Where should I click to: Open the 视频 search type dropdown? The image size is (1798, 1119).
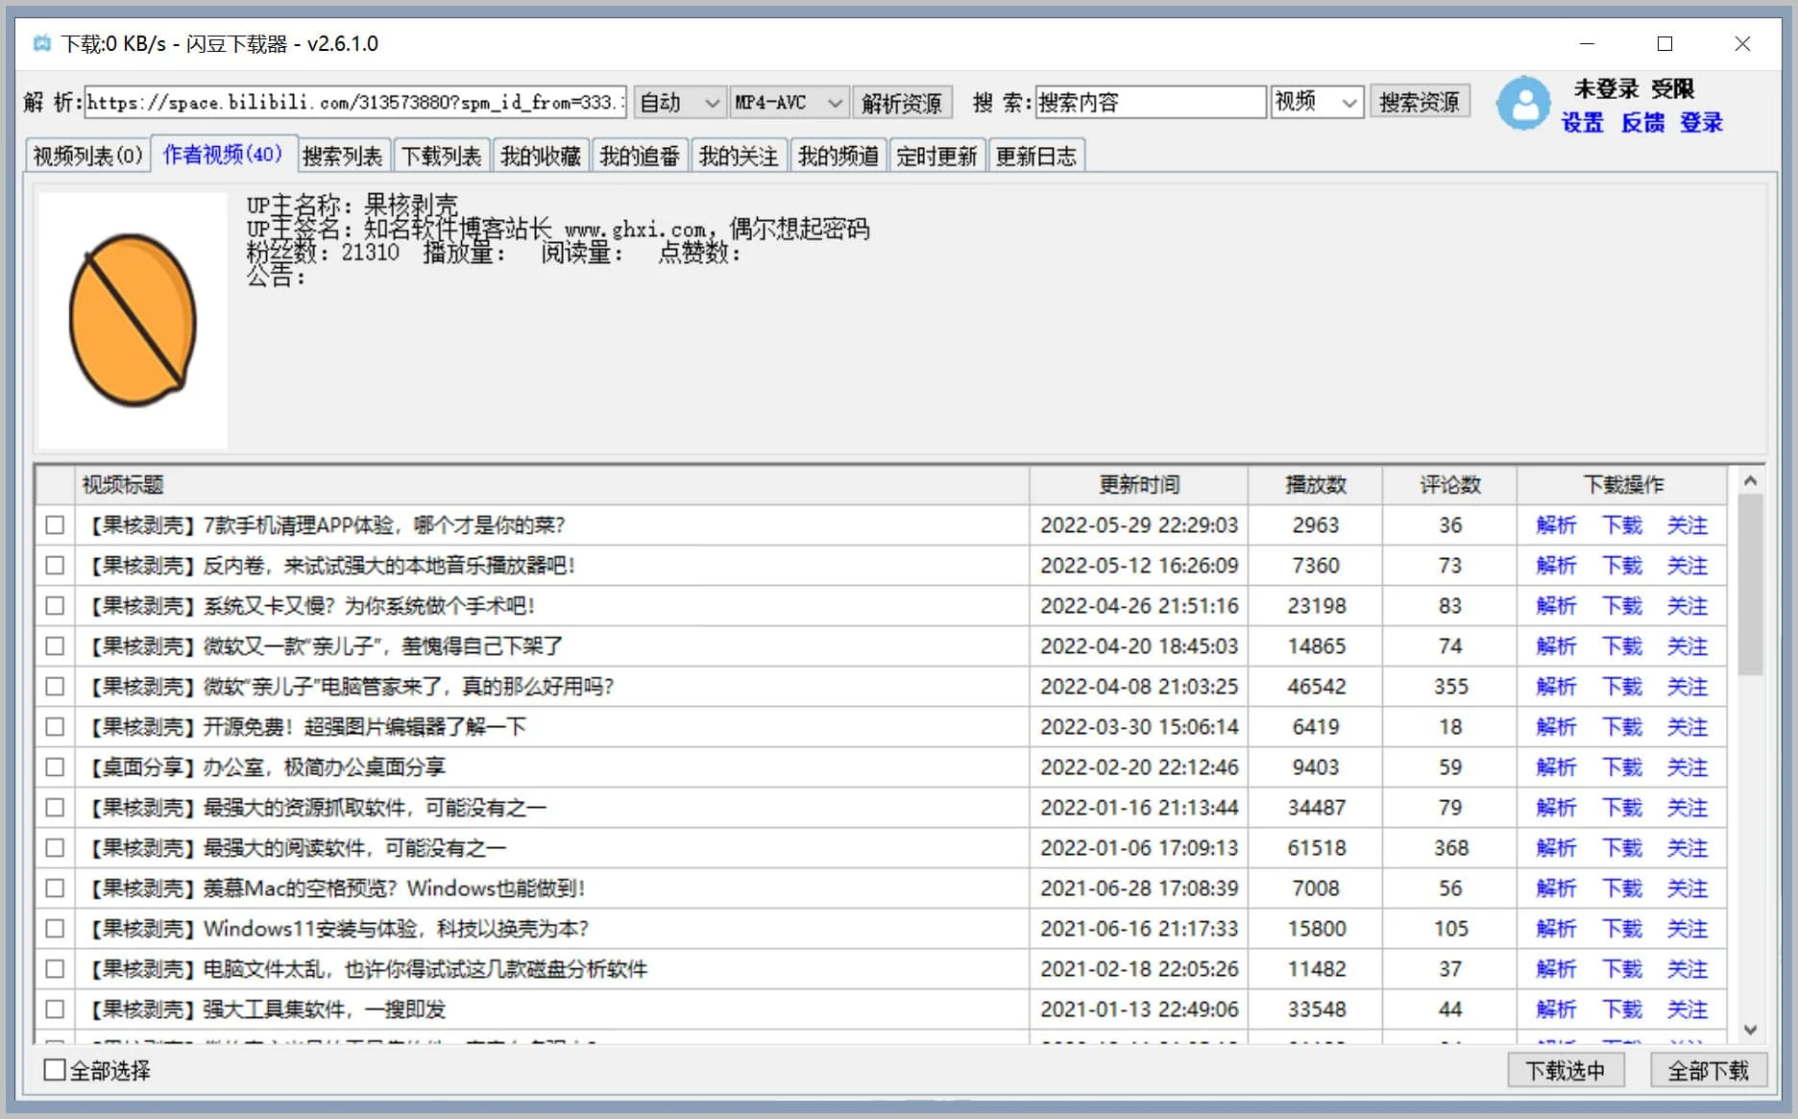click(x=1316, y=103)
